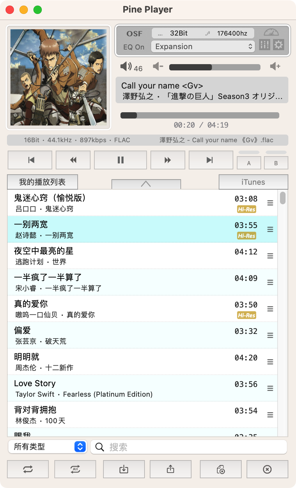The height and width of the screenshot is (488, 296).
Task: Set loop point A
Action: tap(249, 163)
